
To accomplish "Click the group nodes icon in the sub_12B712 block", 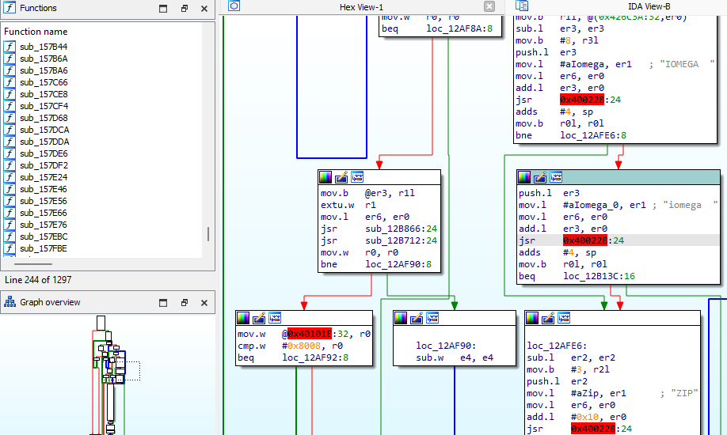I will click(357, 177).
